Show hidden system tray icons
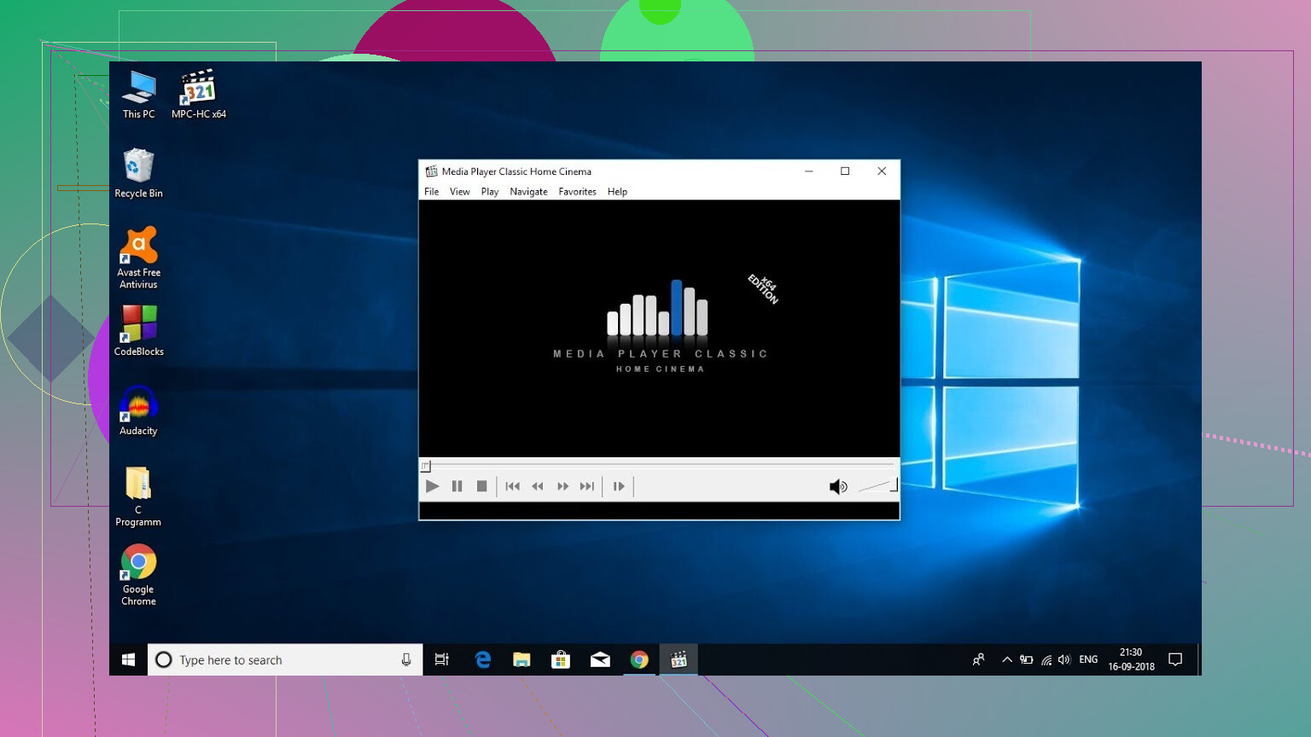 (x=1007, y=659)
